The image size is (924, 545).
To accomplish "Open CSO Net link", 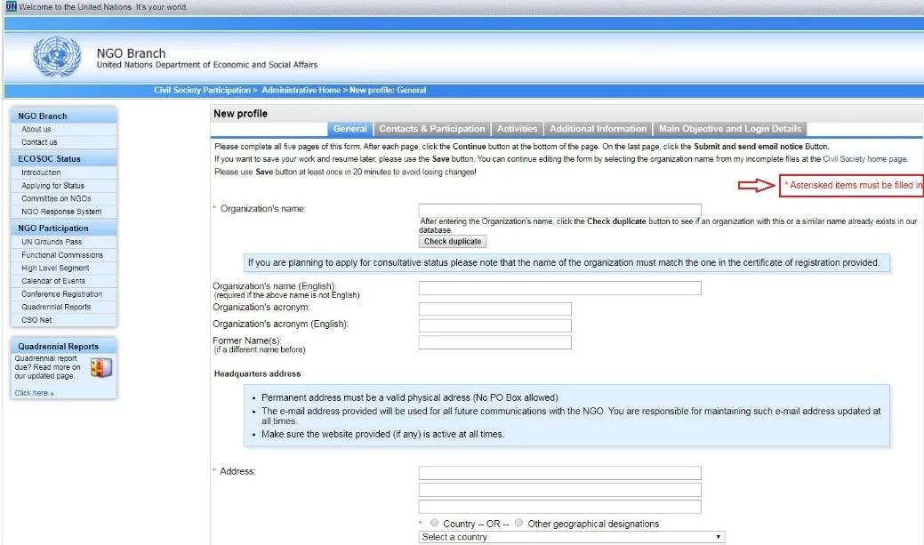I will click(x=36, y=320).
